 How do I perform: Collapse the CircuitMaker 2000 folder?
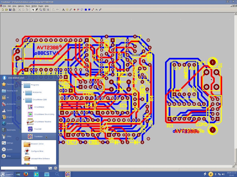(24, 100)
